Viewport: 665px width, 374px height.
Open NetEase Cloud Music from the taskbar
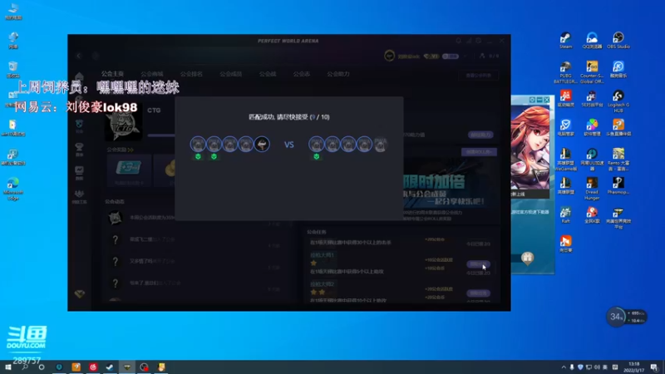93,367
